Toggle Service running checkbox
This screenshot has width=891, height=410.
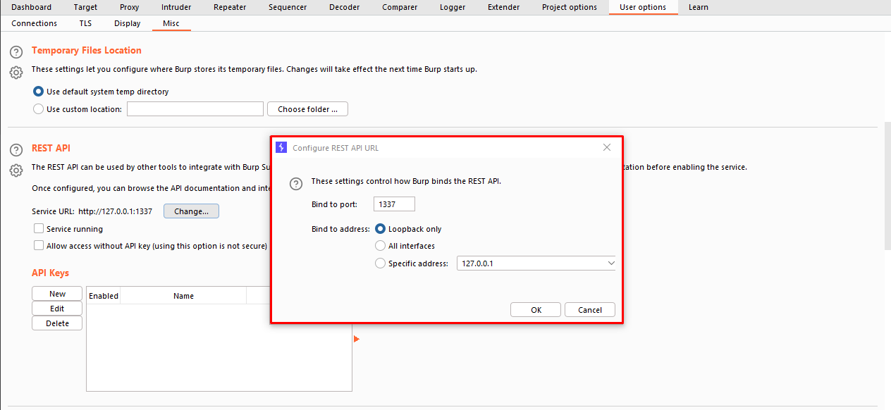(39, 229)
